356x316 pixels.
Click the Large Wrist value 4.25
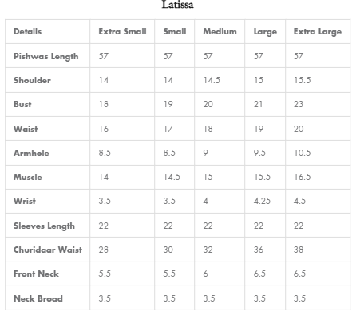(x=262, y=201)
